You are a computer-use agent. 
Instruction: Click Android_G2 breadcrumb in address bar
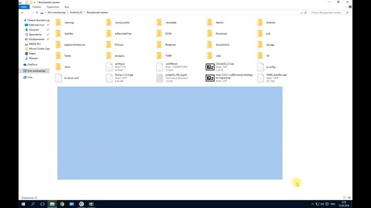point(76,13)
